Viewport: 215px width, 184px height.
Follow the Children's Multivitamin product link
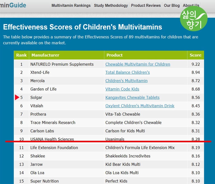(x=126, y=81)
